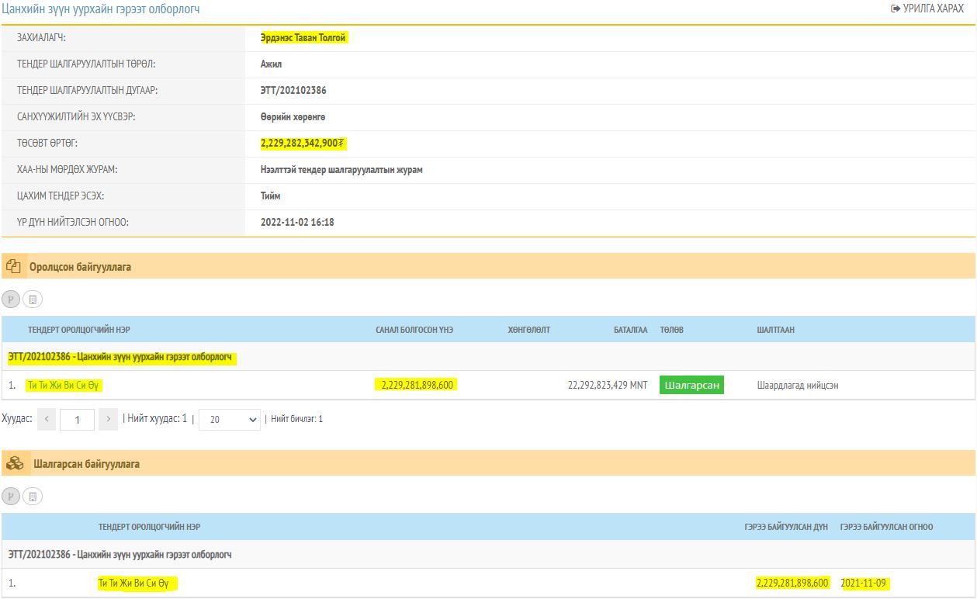Go to the next page with right arrow
Image resolution: width=977 pixels, height=599 pixels.
pyautogui.click(x=109, y=419)
